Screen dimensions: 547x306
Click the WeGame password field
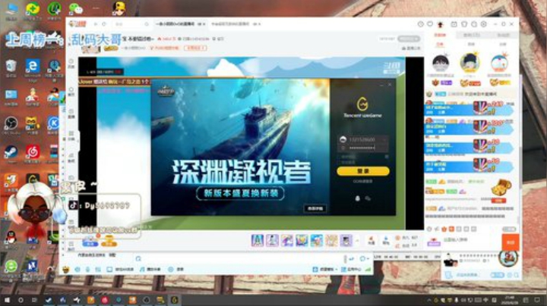363,148
